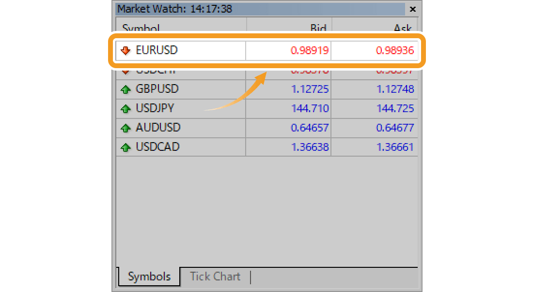Click USDJPY bid price 144.710
This screenshot has width=533, height=292.
tap(310, 108)
